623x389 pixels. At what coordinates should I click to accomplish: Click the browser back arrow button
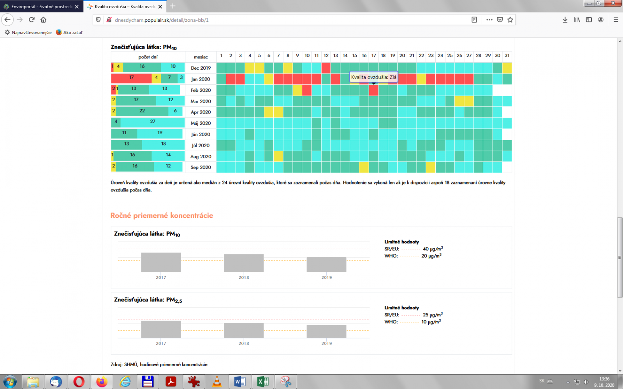click(7, 20)
